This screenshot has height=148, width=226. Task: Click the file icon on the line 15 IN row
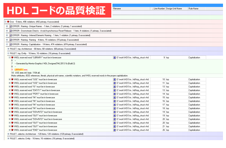click(x=115, y=98)
